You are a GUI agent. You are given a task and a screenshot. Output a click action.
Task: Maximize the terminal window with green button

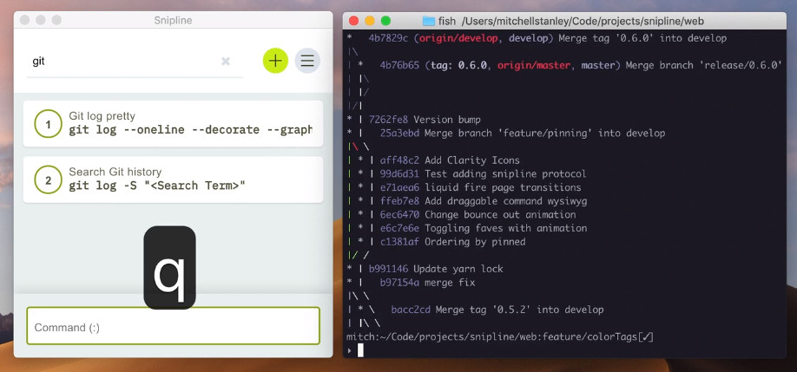(x=385, y=21)
